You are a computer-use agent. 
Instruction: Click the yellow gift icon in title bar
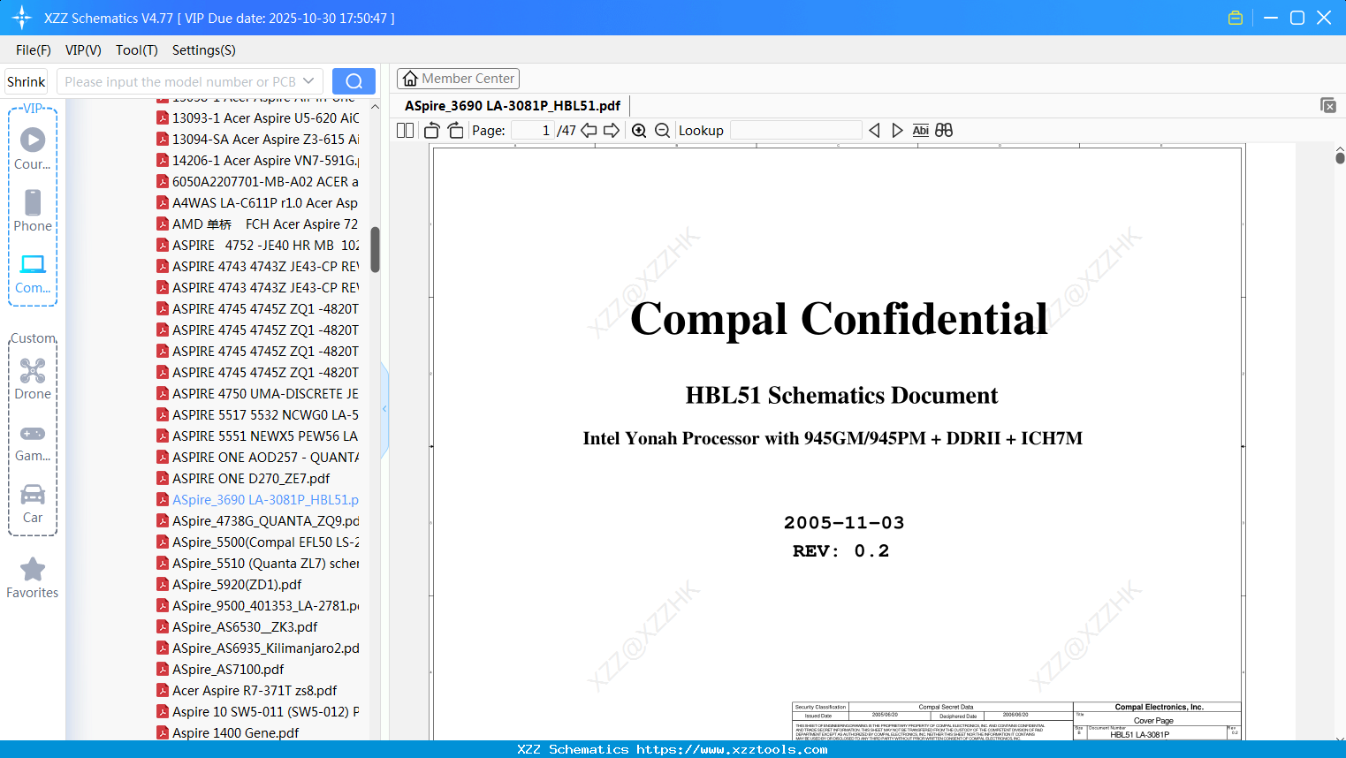(1236, 18)
